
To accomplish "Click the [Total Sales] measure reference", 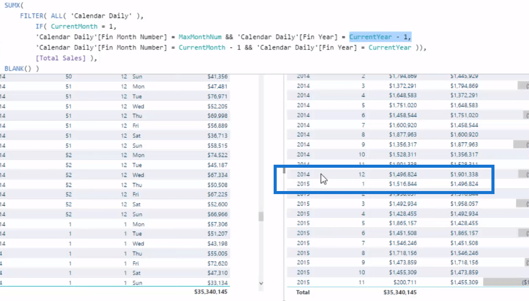I will pyautogui.click(x=61, y=58).
